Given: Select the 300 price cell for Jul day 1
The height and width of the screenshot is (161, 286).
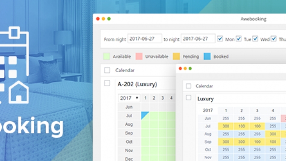Looking at the screenshot, I should pyautogui.click(x=226, y=126).
